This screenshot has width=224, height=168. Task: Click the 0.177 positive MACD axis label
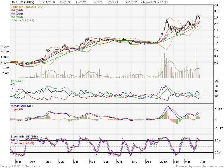(218, 109)
